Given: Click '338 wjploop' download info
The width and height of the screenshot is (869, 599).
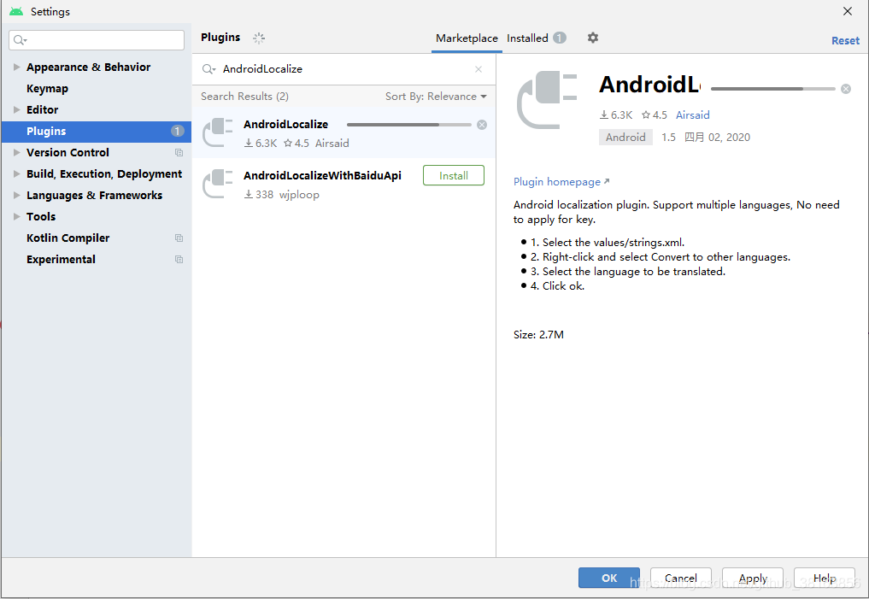Looking at the screenshot, I should click(281, 195).
